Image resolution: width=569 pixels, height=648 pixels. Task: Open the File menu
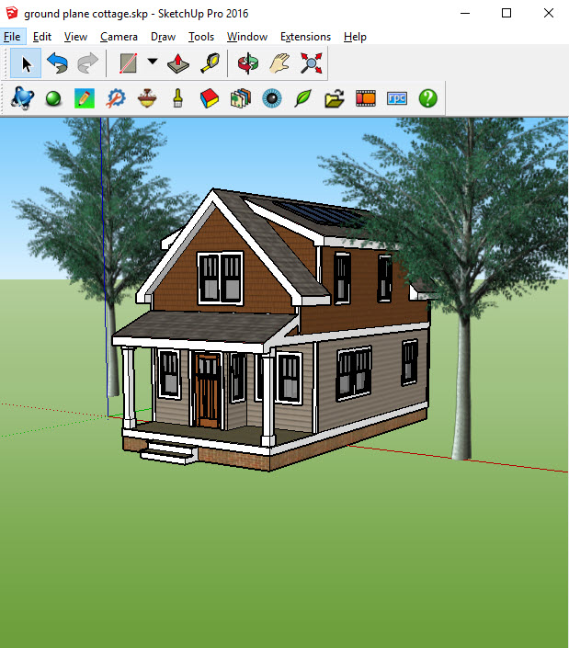click(12, 37)
